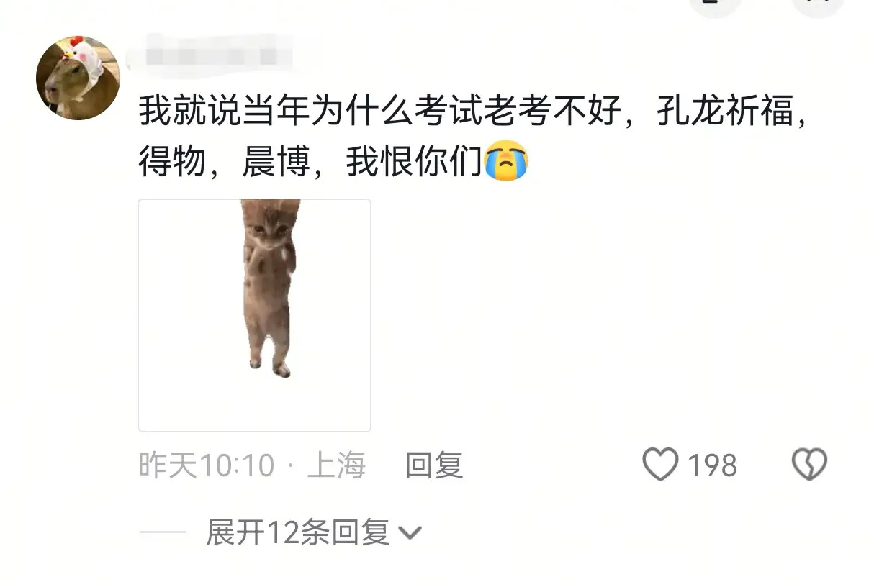Open the blurred username link

[x=210, y=52]
